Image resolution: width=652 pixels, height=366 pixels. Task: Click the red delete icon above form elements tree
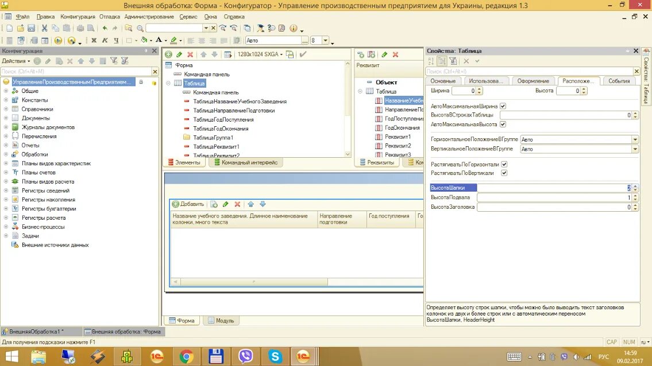click(x=190, y=54)
